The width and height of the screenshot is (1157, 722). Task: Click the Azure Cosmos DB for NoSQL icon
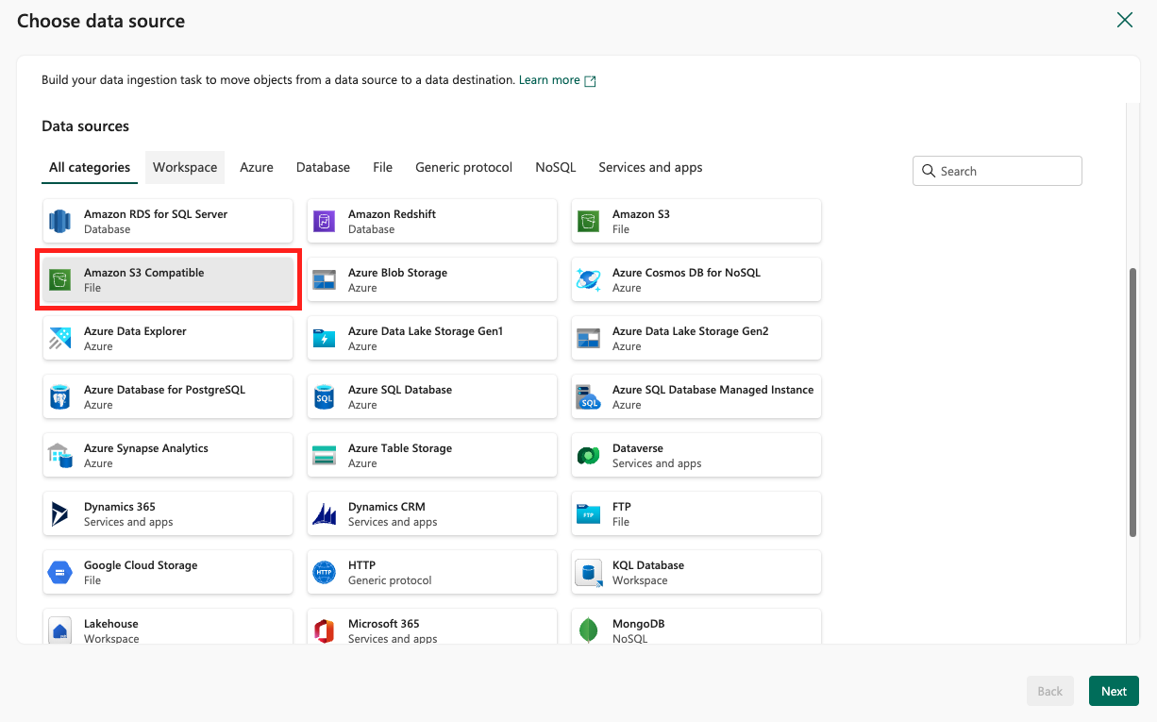pos(589,280)
